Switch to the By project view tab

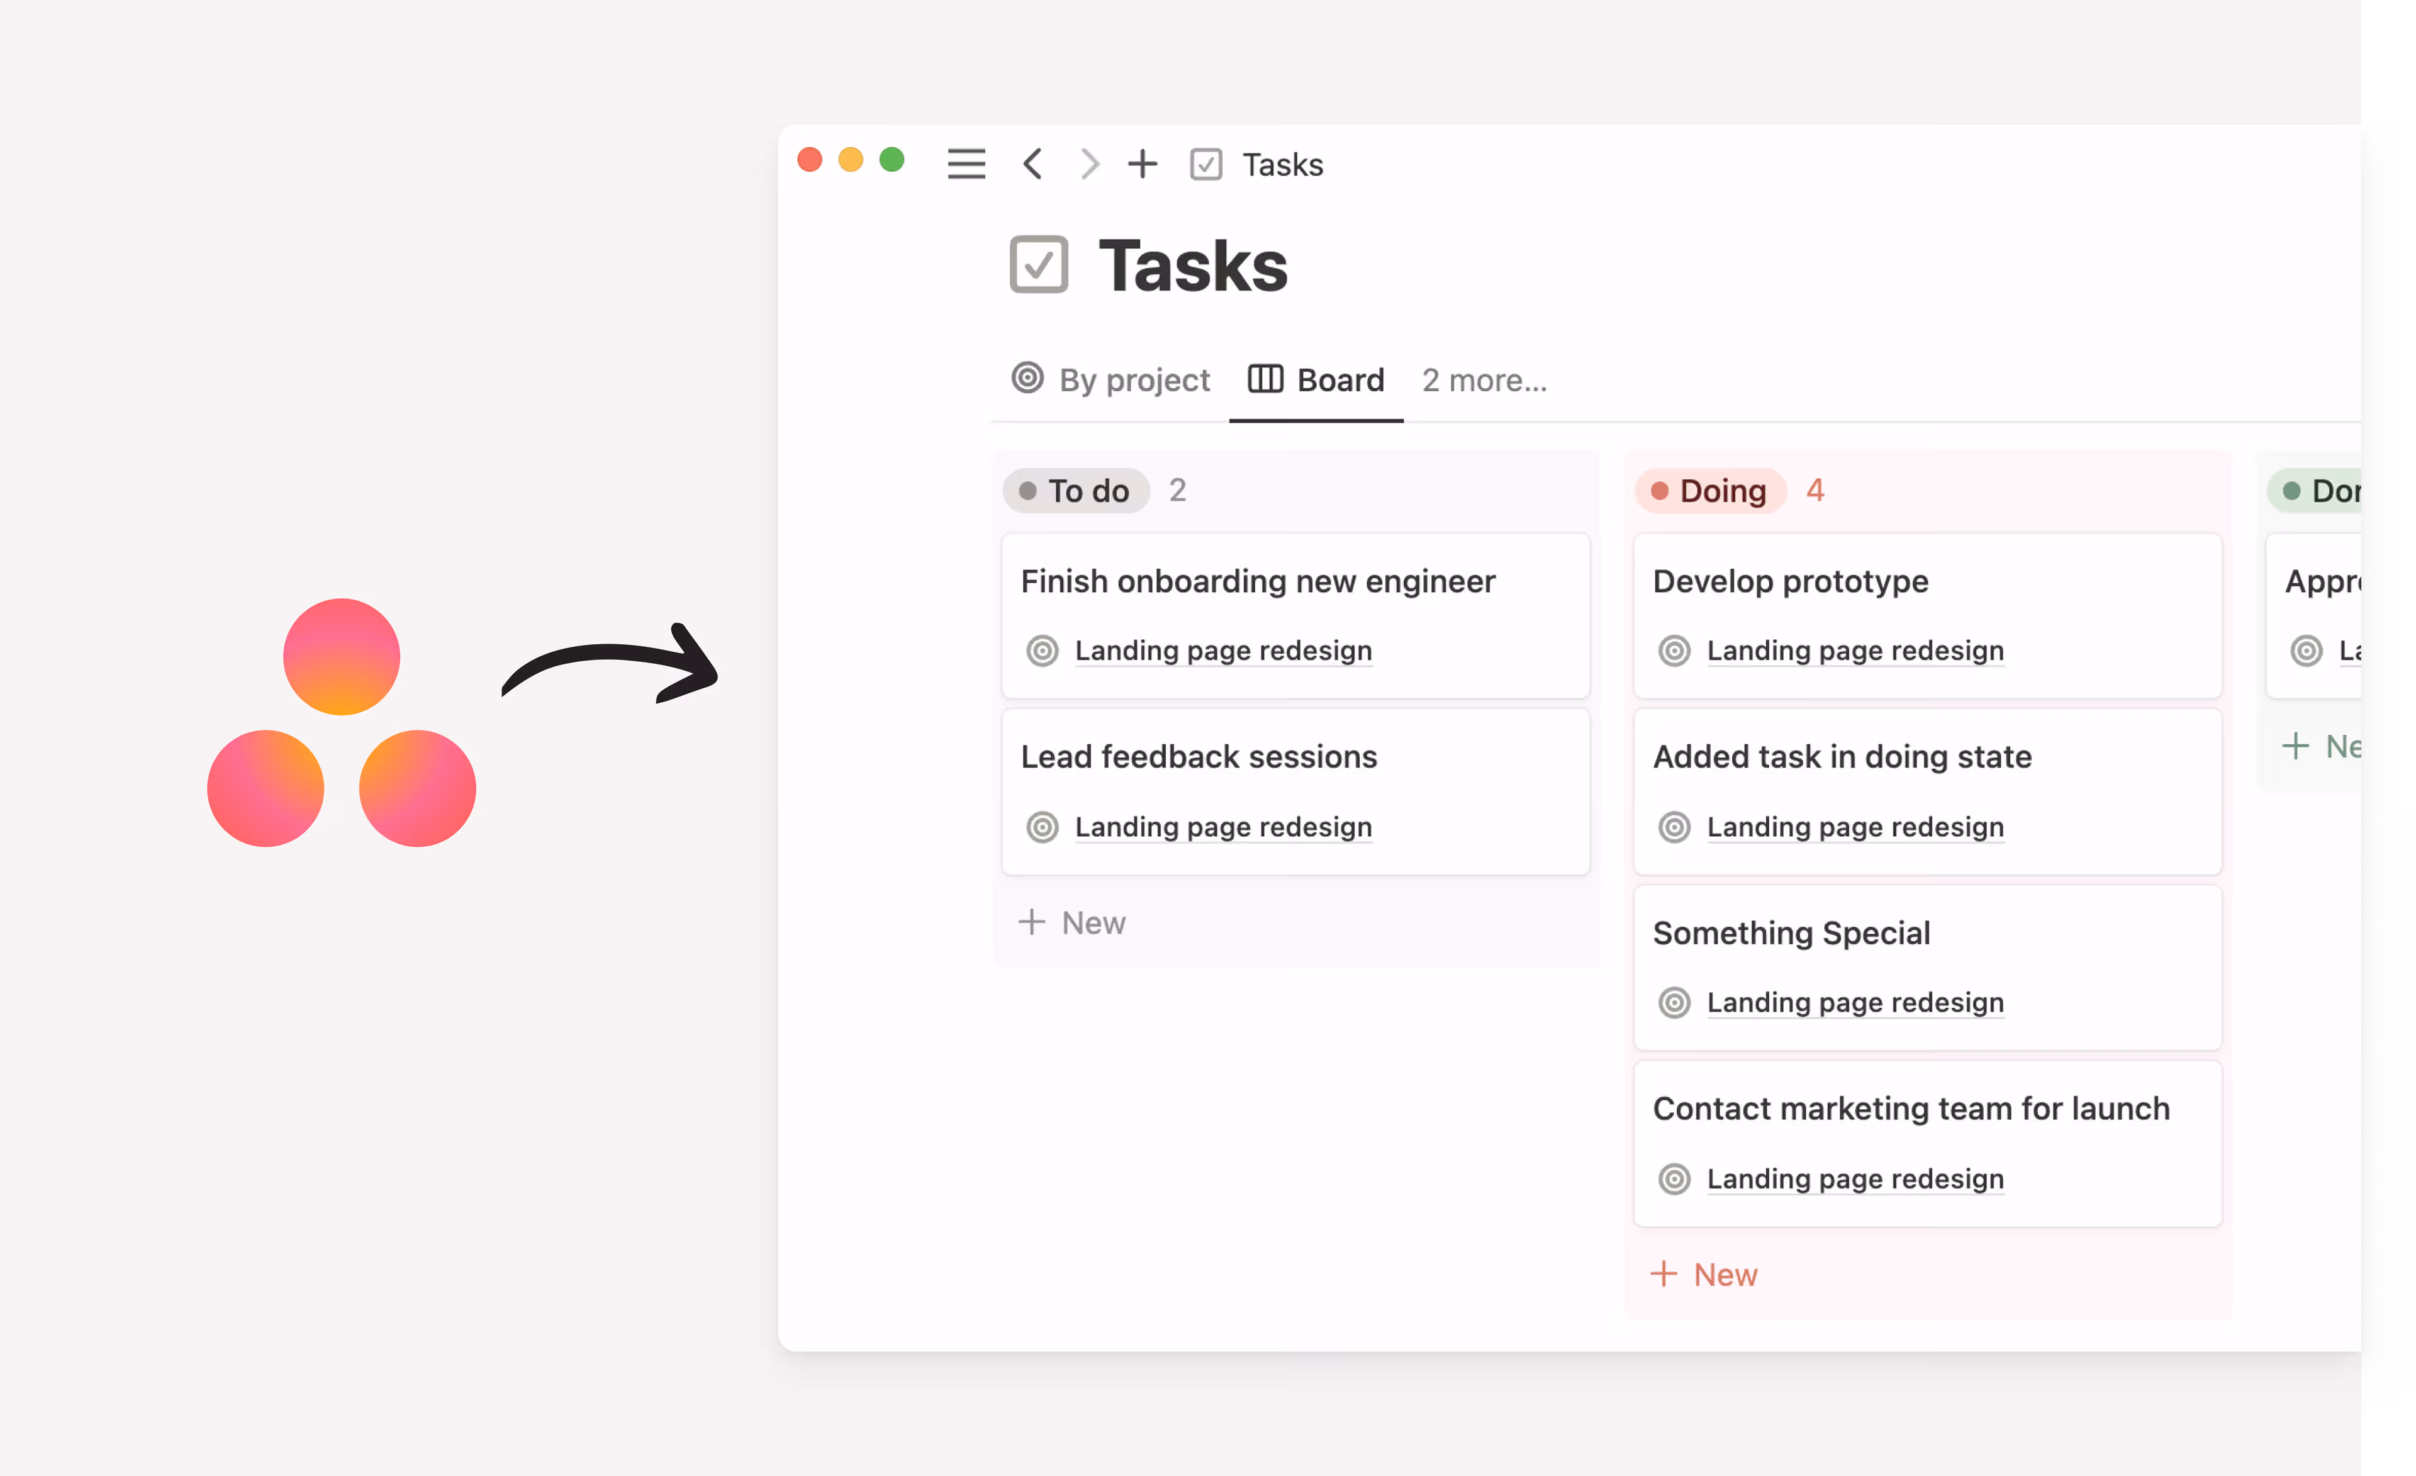point(1134,379)
